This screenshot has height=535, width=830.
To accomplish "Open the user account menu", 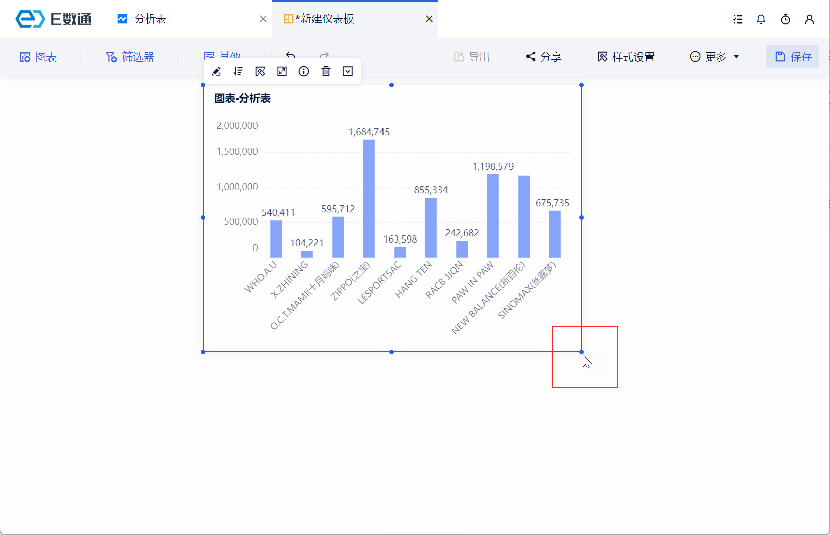I will pyautogui.click(x=809, y=19).
